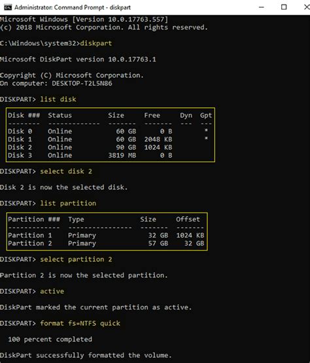
Task: Click the 'list disk' command text
Action: [58, 99]
